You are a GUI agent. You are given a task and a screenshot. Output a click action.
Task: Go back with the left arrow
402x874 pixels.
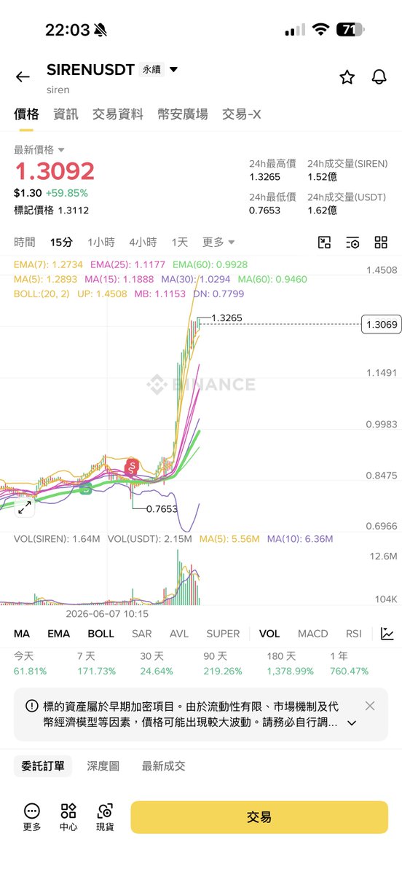(x=23, y=76)
